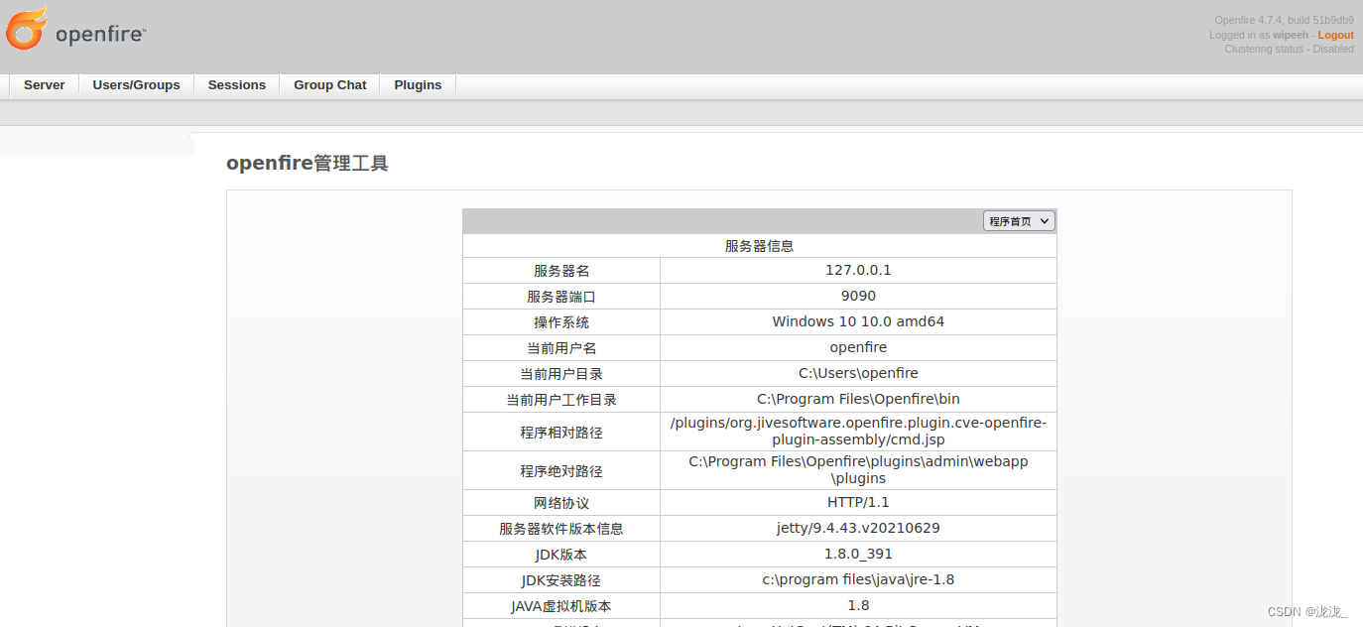
Task: Select the c:\program files\java\jre-1.8 value
Action: (858, 579)
